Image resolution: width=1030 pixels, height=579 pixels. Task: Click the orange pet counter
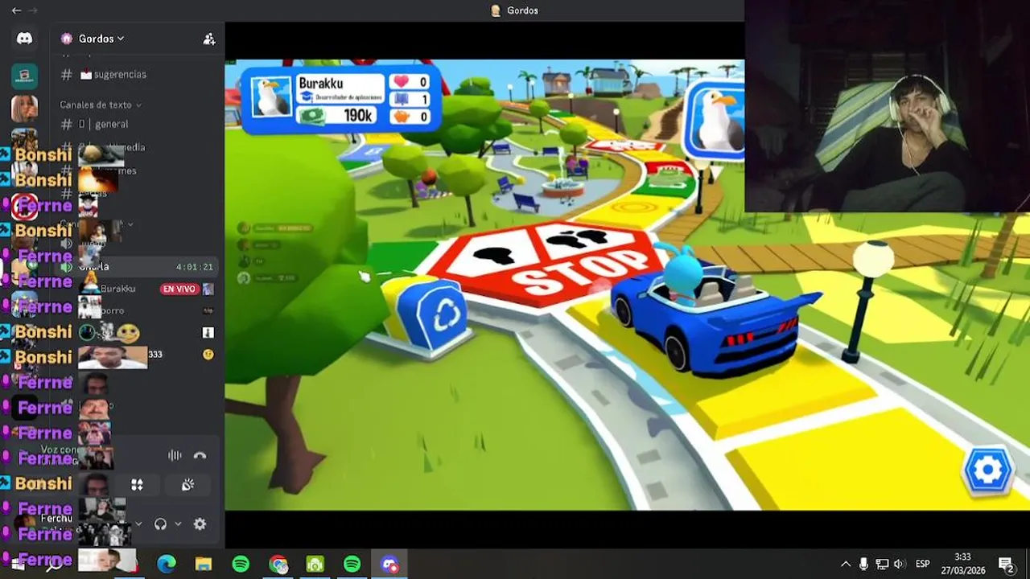[x=410, y=117]
